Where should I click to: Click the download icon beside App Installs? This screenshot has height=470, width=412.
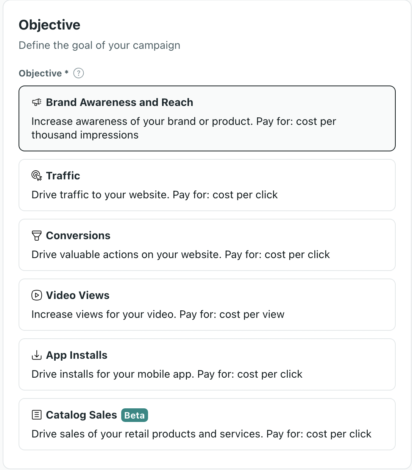coord(37,355)
